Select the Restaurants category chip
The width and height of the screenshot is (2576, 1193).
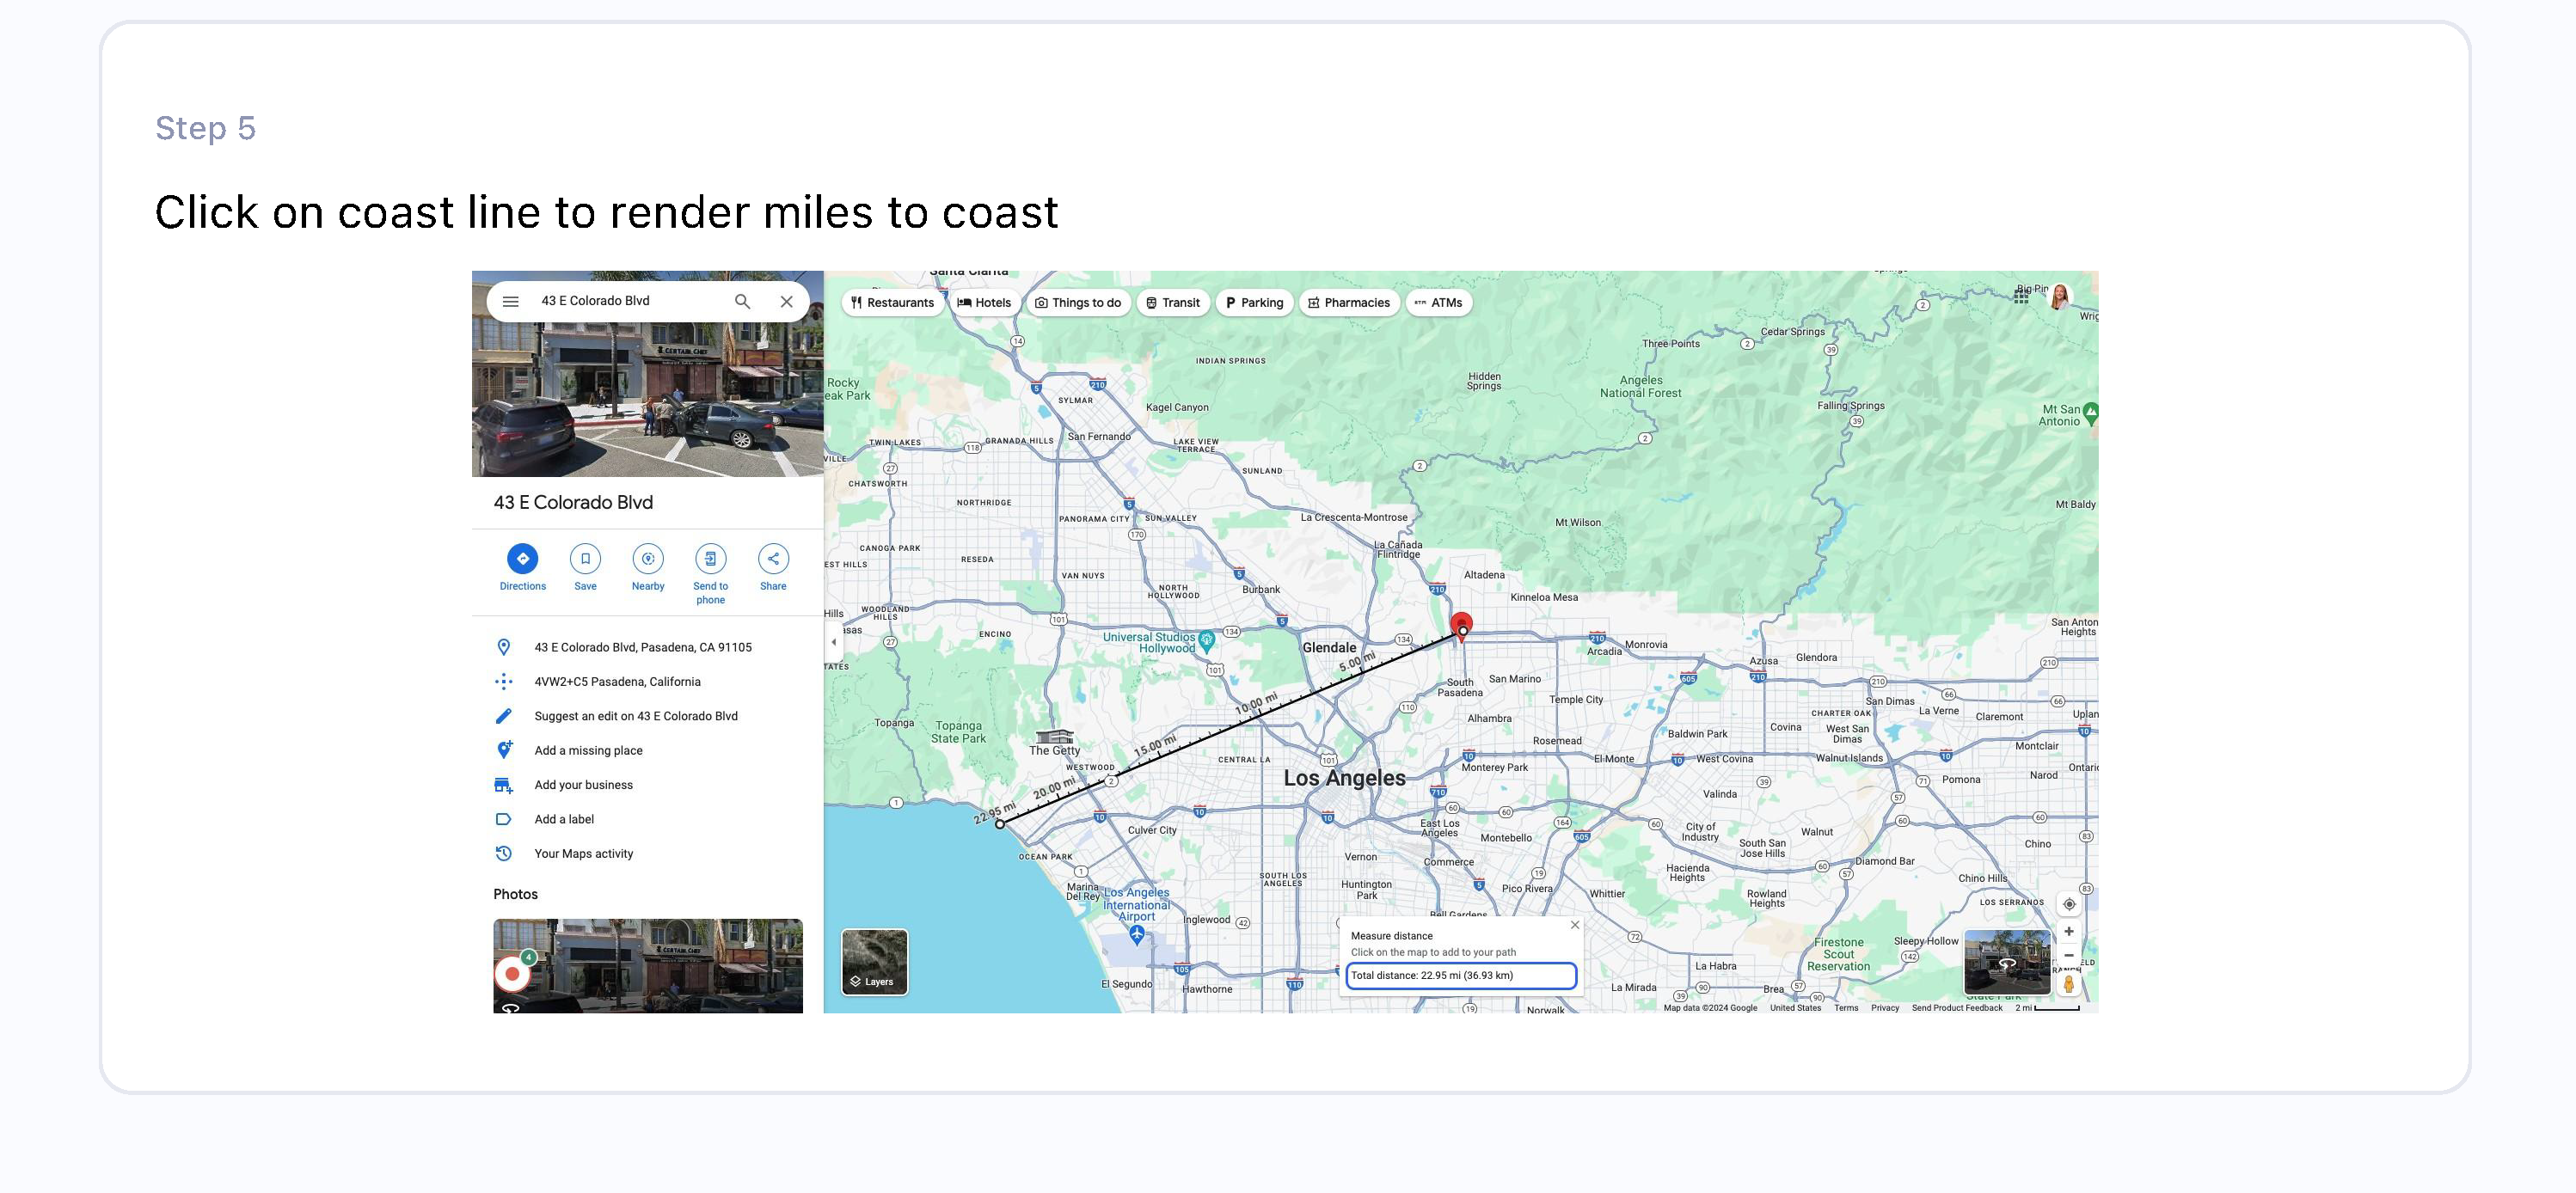[892, 303]
